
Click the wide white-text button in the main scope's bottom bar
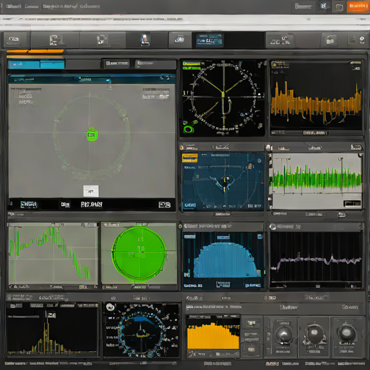click(92, 205)
